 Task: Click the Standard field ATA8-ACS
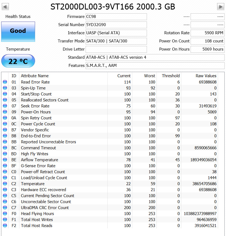(x=155, y=57)
